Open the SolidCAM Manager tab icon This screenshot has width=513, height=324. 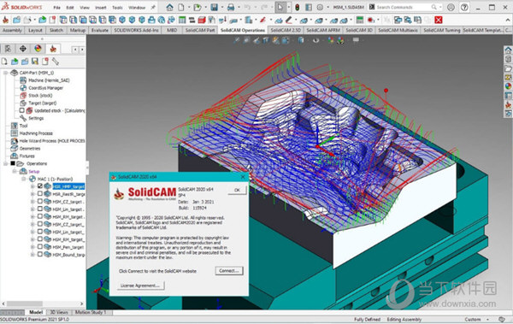point(53,49)
